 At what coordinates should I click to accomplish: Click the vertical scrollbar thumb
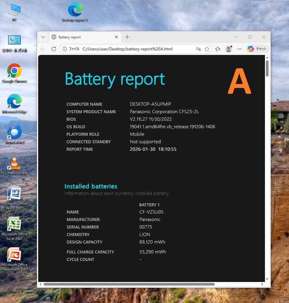267,68
